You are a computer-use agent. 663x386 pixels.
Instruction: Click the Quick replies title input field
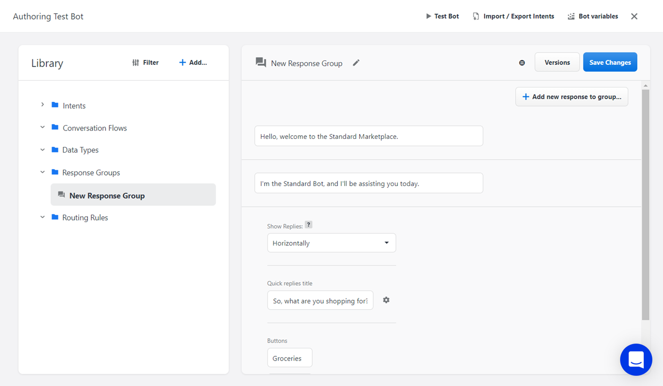tap(320, 301)
